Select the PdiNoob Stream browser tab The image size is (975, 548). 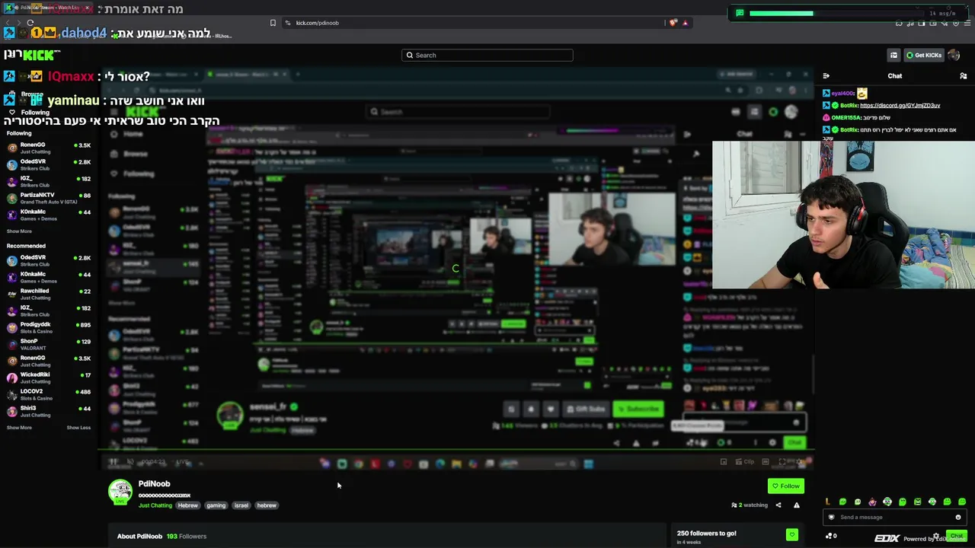[49, 8]
